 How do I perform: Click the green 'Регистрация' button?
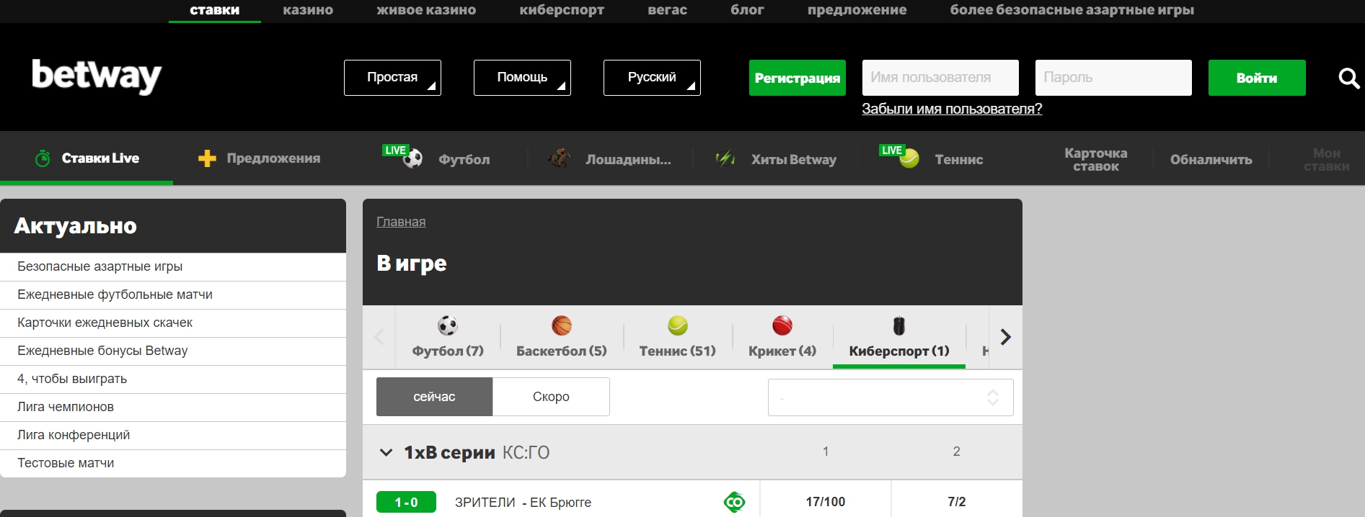coord(797,78)
